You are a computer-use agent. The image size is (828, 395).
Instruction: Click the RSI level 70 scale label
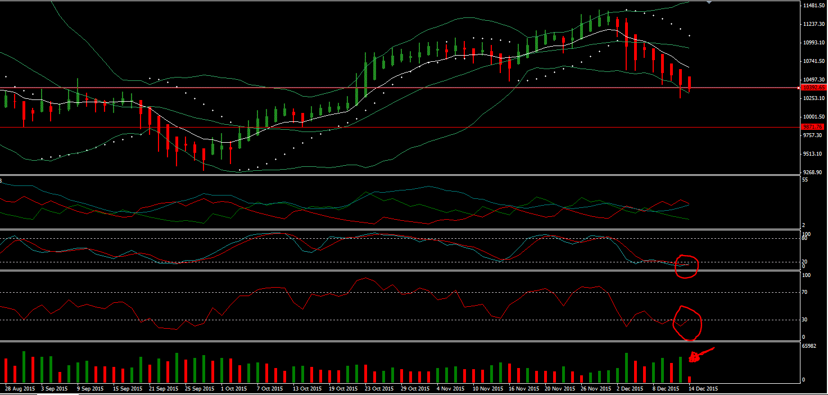[806, 292]
